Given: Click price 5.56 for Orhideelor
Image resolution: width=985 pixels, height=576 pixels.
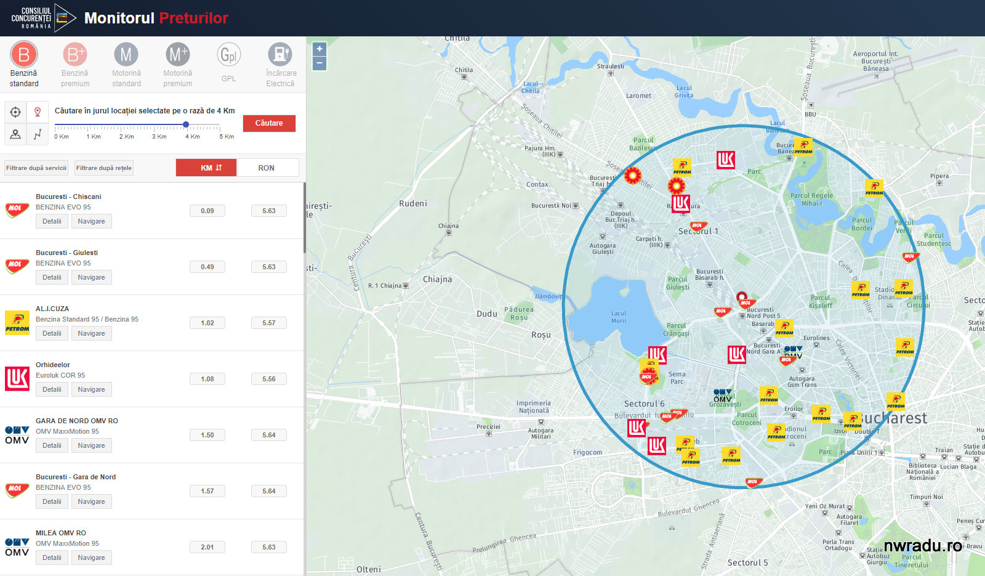Looking at the screenshot, I should (x=269, y=379).
